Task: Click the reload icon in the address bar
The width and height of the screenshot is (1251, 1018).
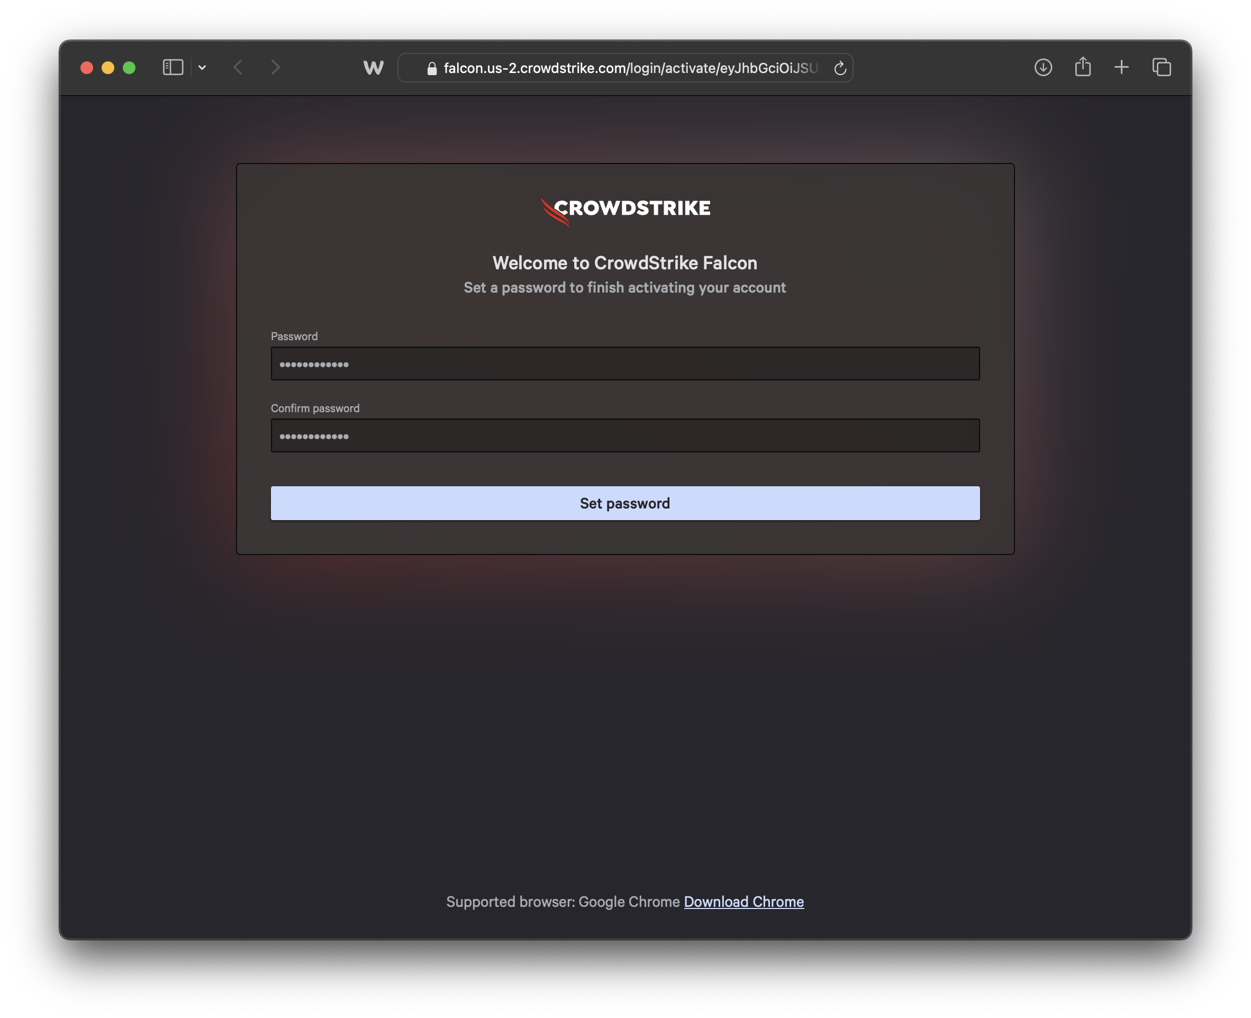Action: [840, 67]
